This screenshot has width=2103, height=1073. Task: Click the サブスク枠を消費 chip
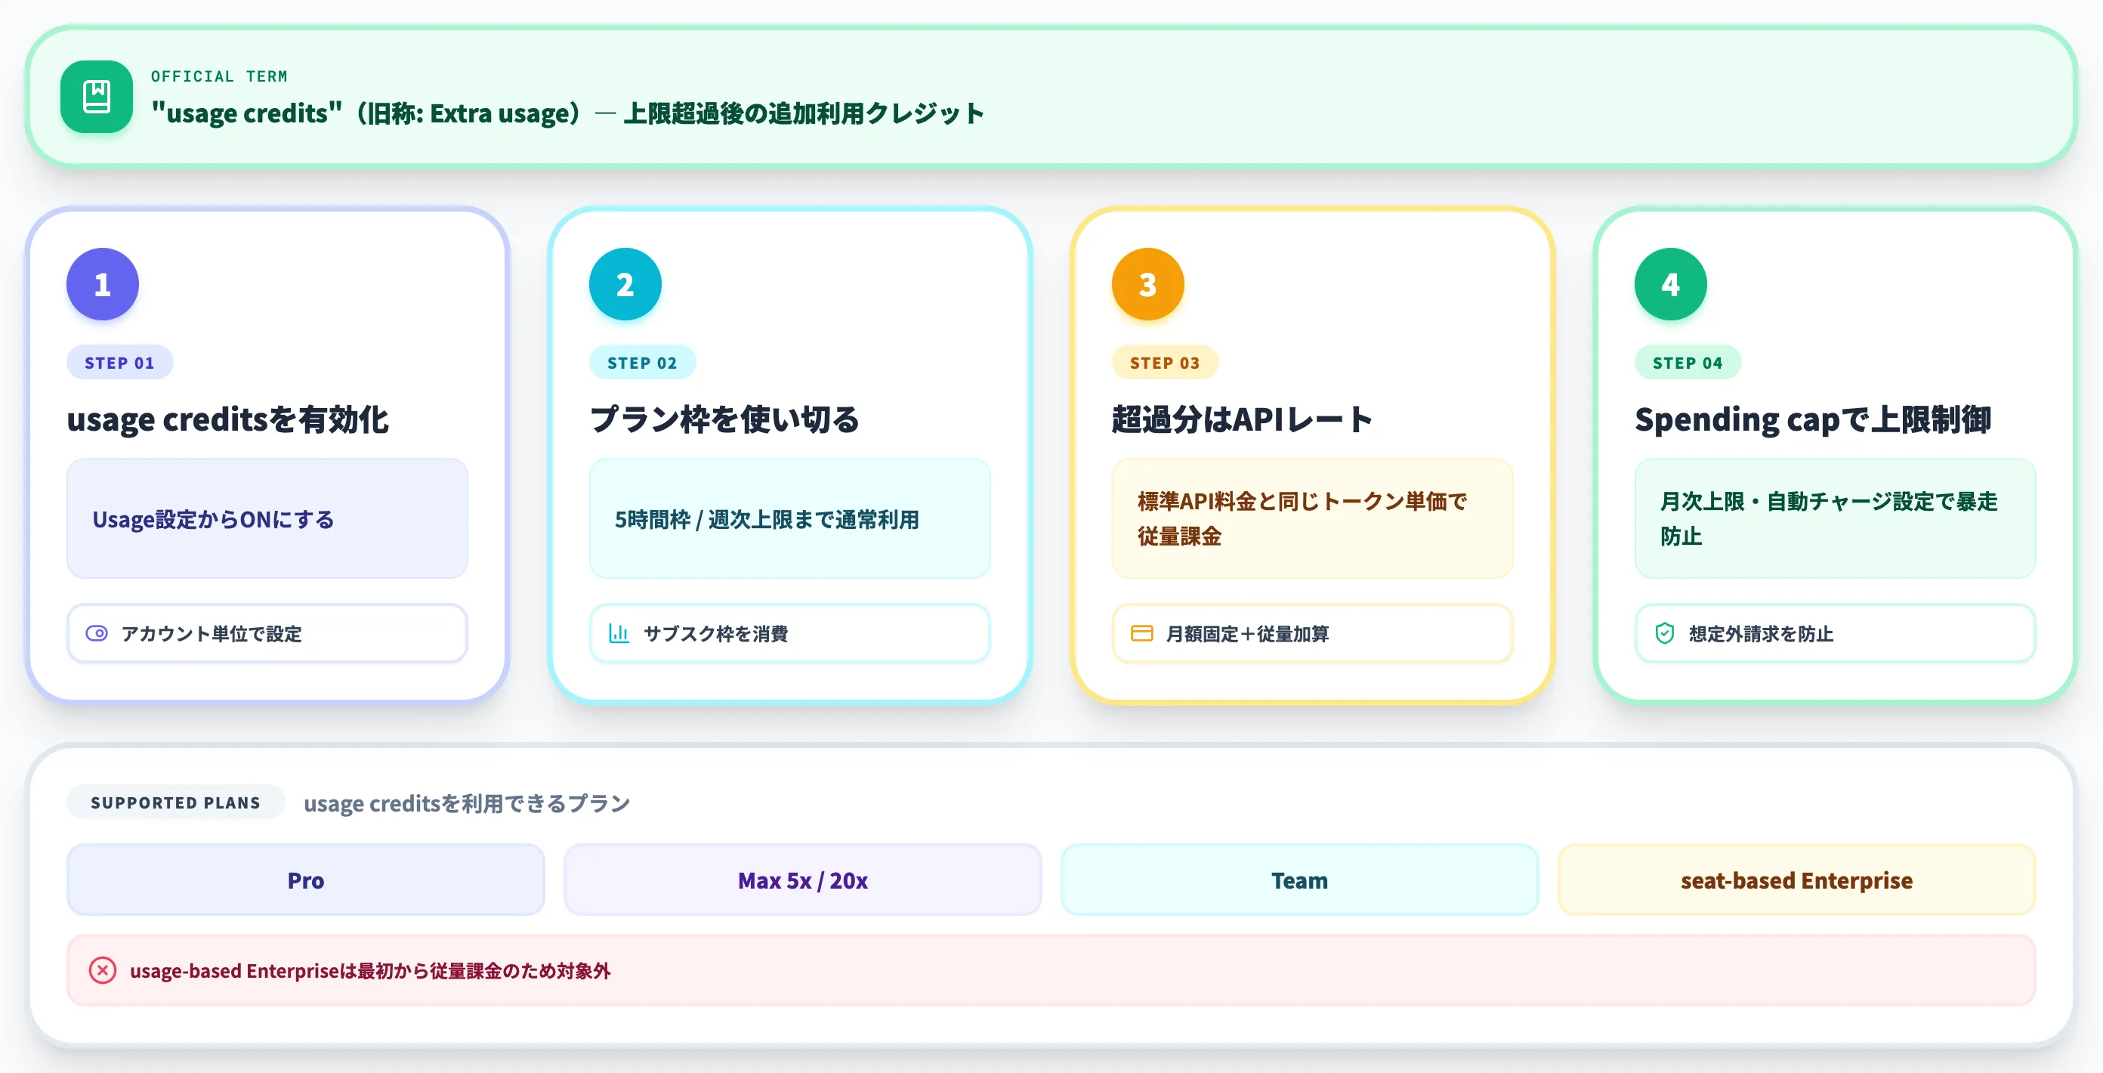[x=789, y=633]
